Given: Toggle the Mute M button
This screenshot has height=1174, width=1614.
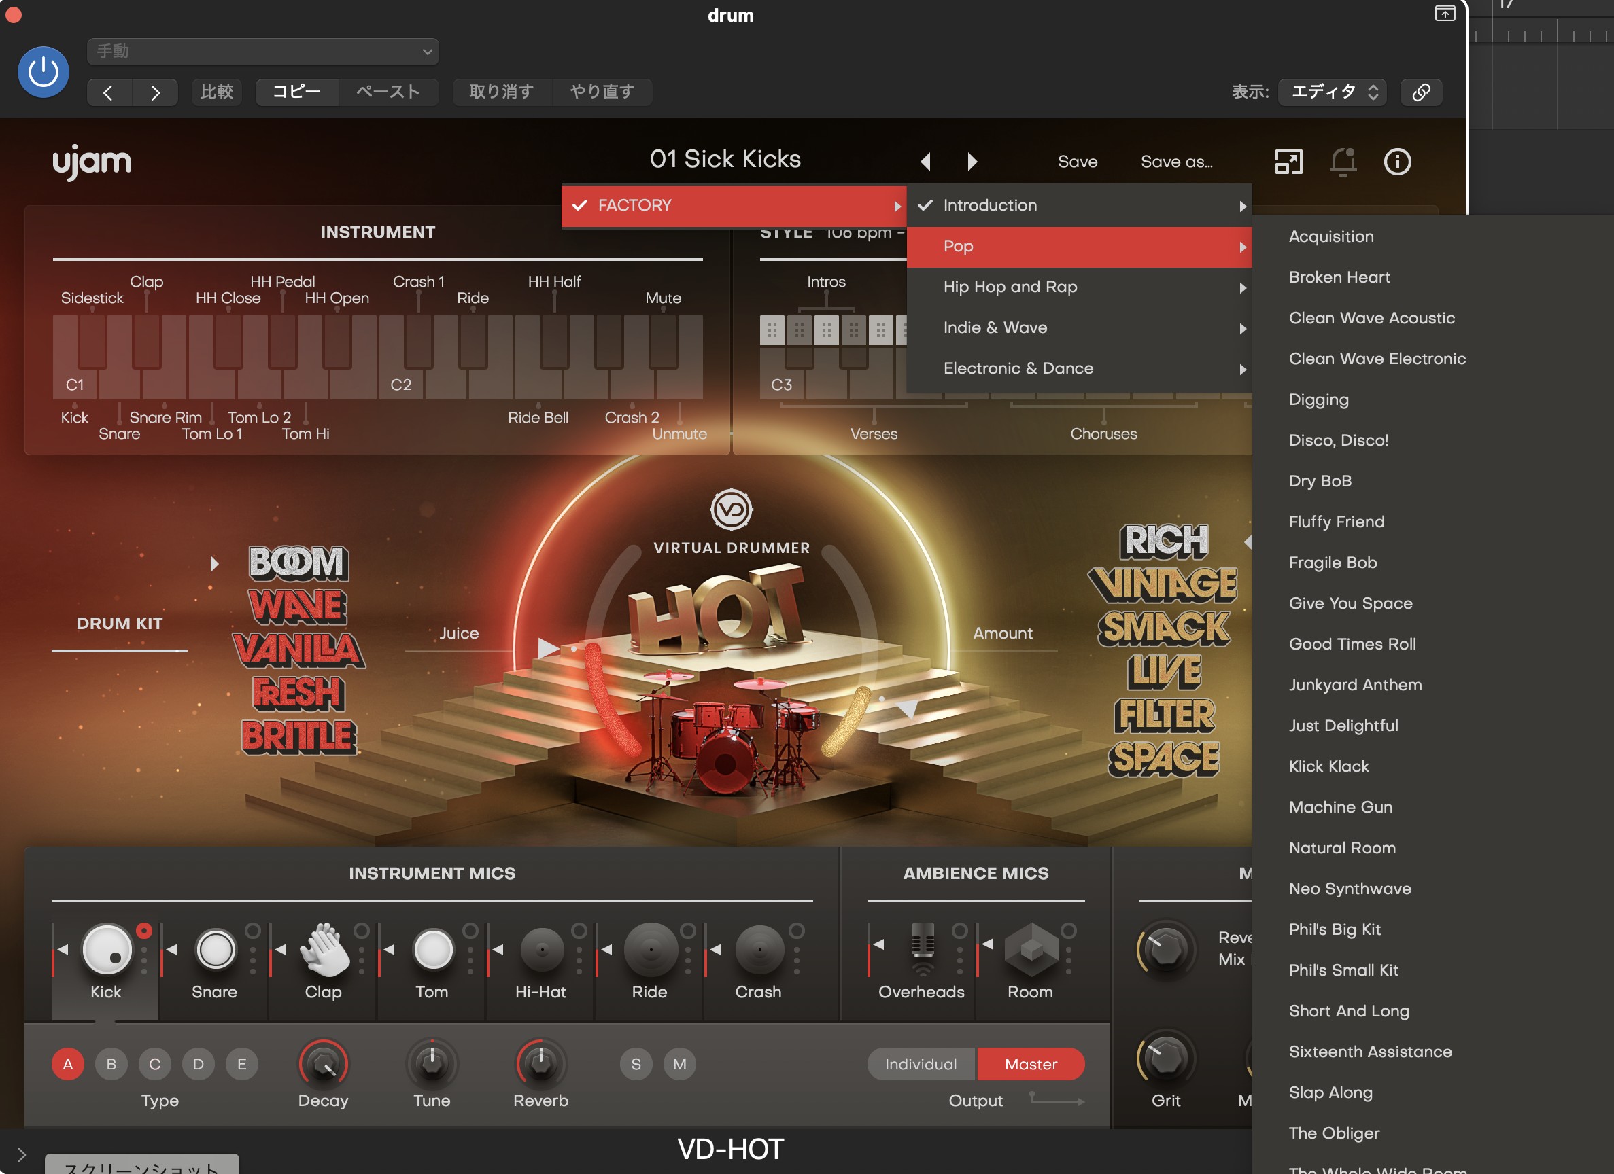Looking at the screenshot, I should coord(680,1064).
